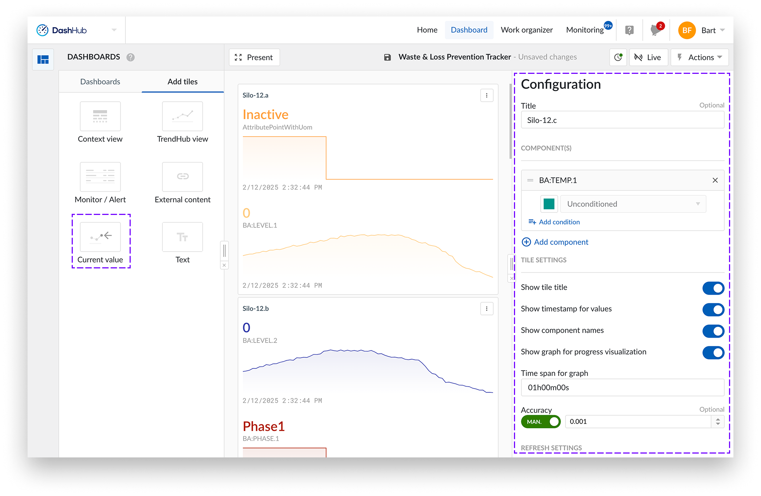The height and width of the screenshot is (496, 761).
Task: Click the dashboards grid sidebar icon
Action: tap(43, 60)
